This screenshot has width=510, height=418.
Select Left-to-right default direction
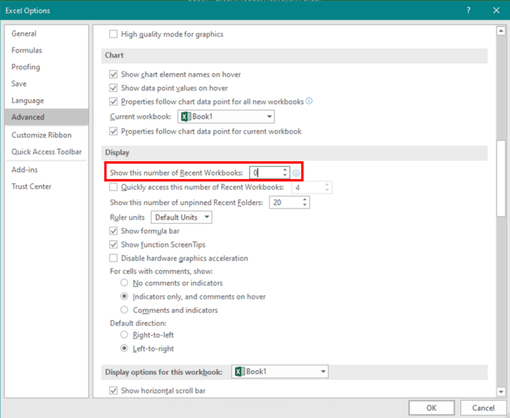[124, 348]
